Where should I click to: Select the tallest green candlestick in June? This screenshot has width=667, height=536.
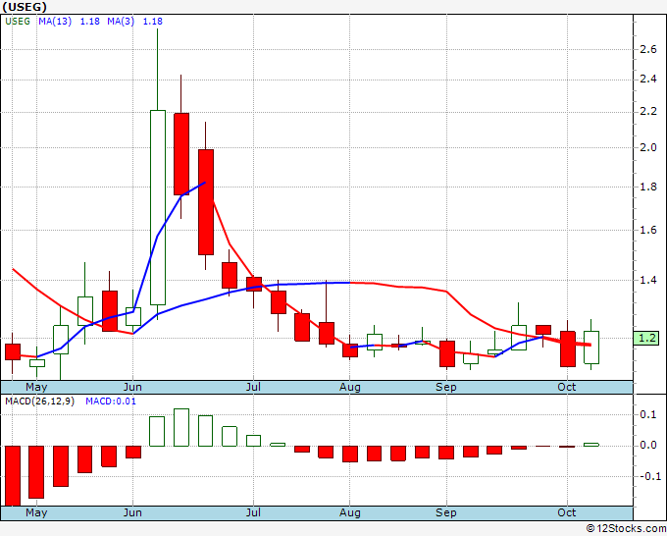[157, 206]
